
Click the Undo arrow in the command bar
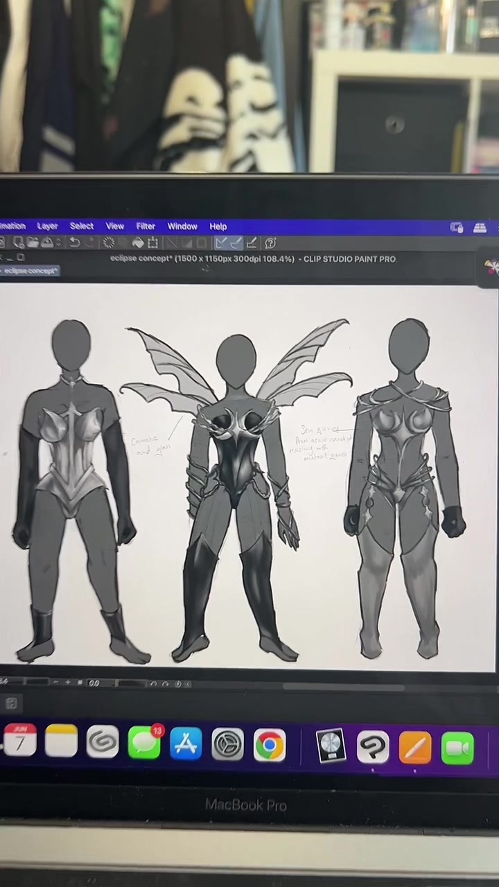point(74,243)
